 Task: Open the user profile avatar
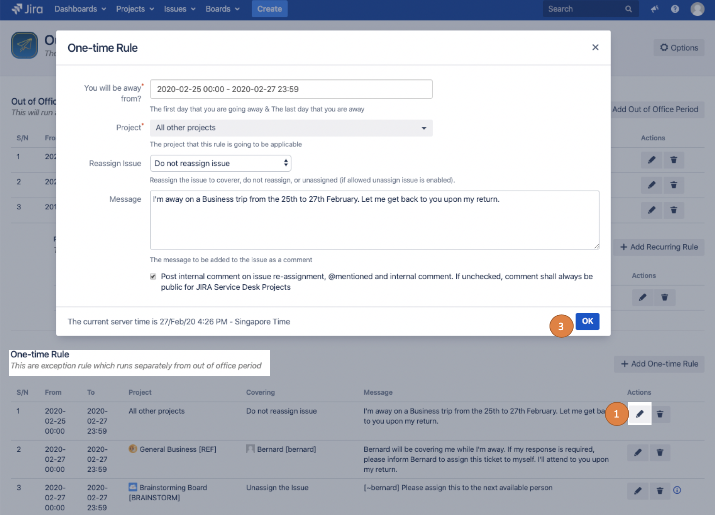point(697,9)
